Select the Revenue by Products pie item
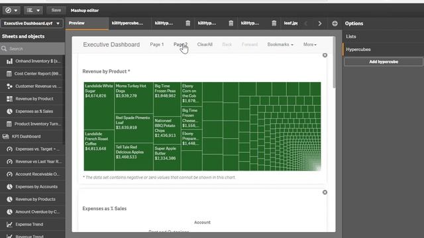Viewport: 424px width, 238px height. click(x=32, y=199)
